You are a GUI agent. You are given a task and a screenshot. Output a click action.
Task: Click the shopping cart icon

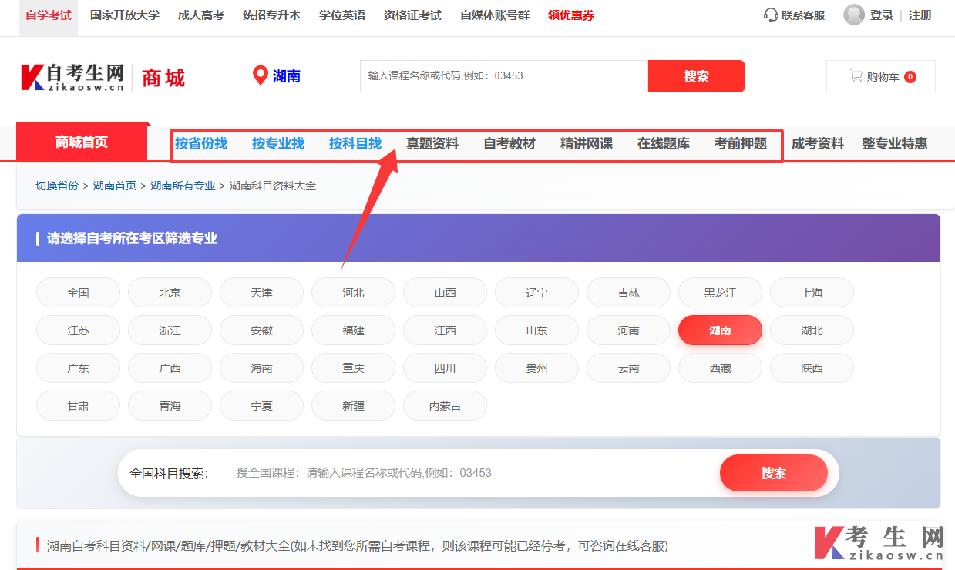(x=856, y=75)
